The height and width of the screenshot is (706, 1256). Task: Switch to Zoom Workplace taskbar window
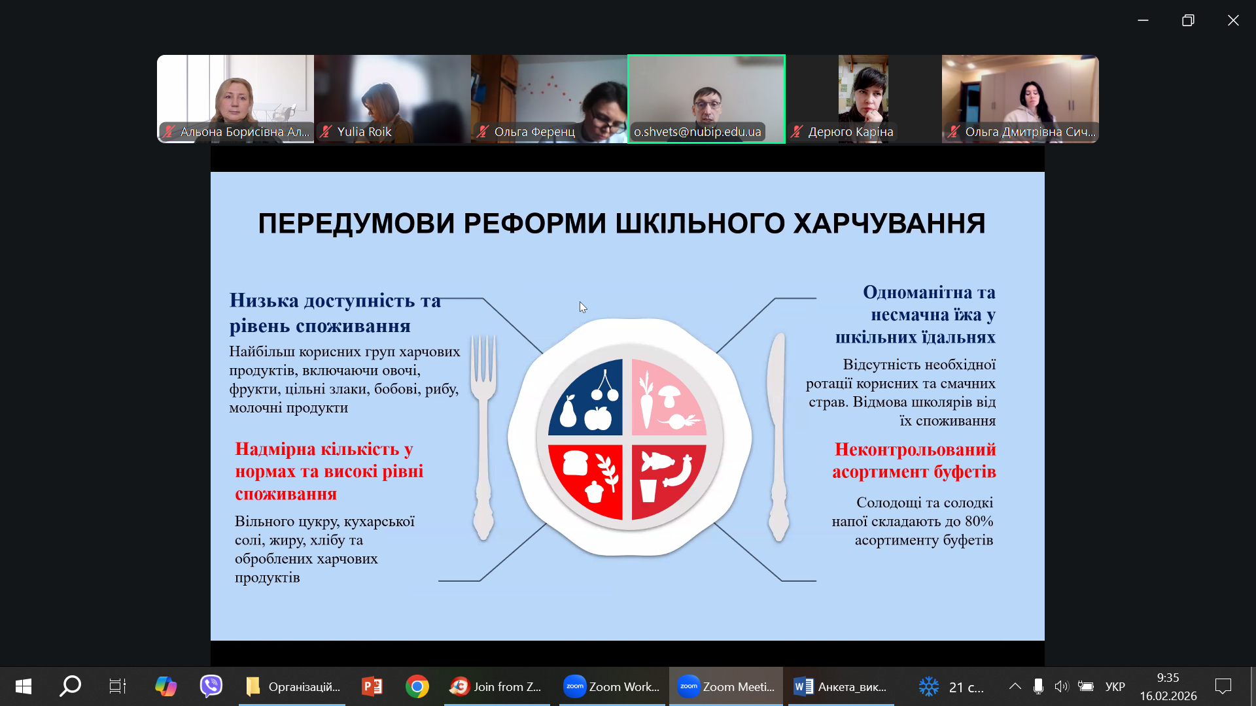(x=612, y=686)
